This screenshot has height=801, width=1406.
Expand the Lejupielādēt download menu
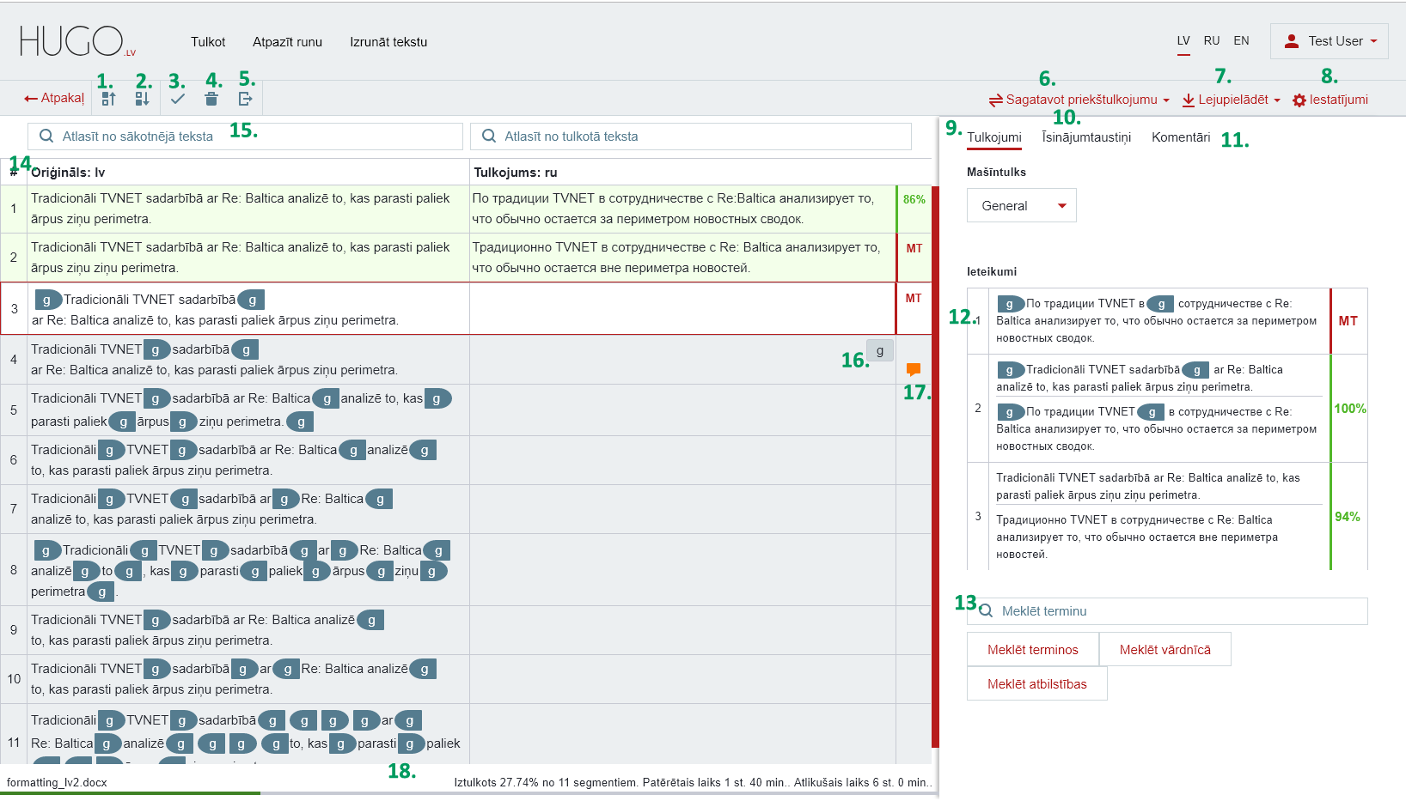[1231, 100]
